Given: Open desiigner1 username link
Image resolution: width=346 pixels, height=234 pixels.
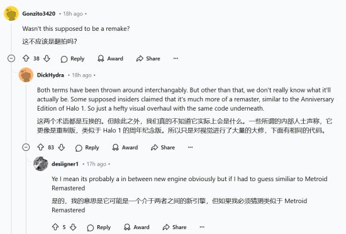Looking at the screenshot, I should click(65, 164).
